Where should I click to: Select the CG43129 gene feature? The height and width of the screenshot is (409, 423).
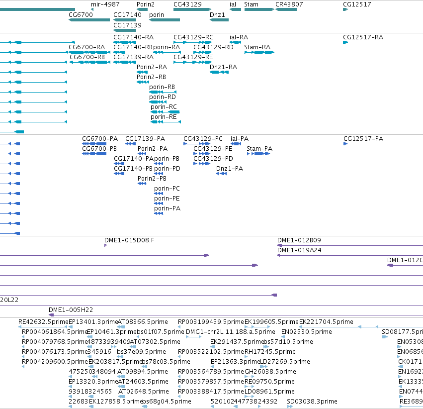point(192,9)
